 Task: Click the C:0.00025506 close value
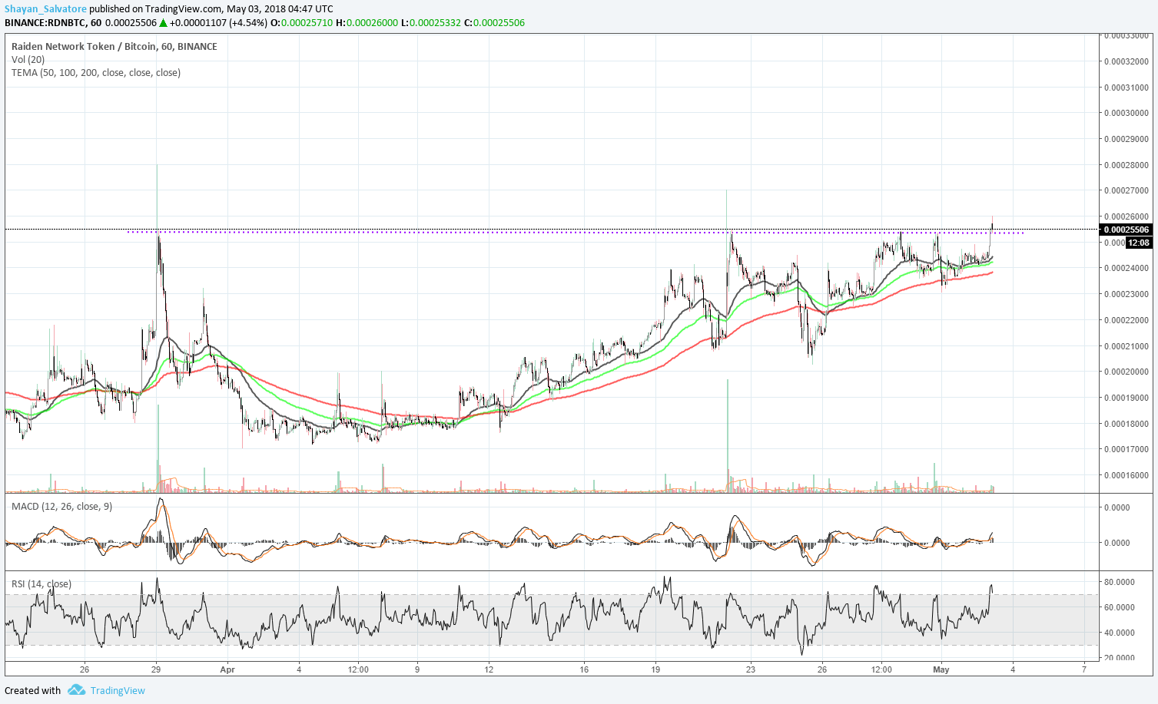coord(494,22)
